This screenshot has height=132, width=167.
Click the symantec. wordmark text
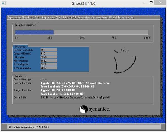click(x=99, y=109)
